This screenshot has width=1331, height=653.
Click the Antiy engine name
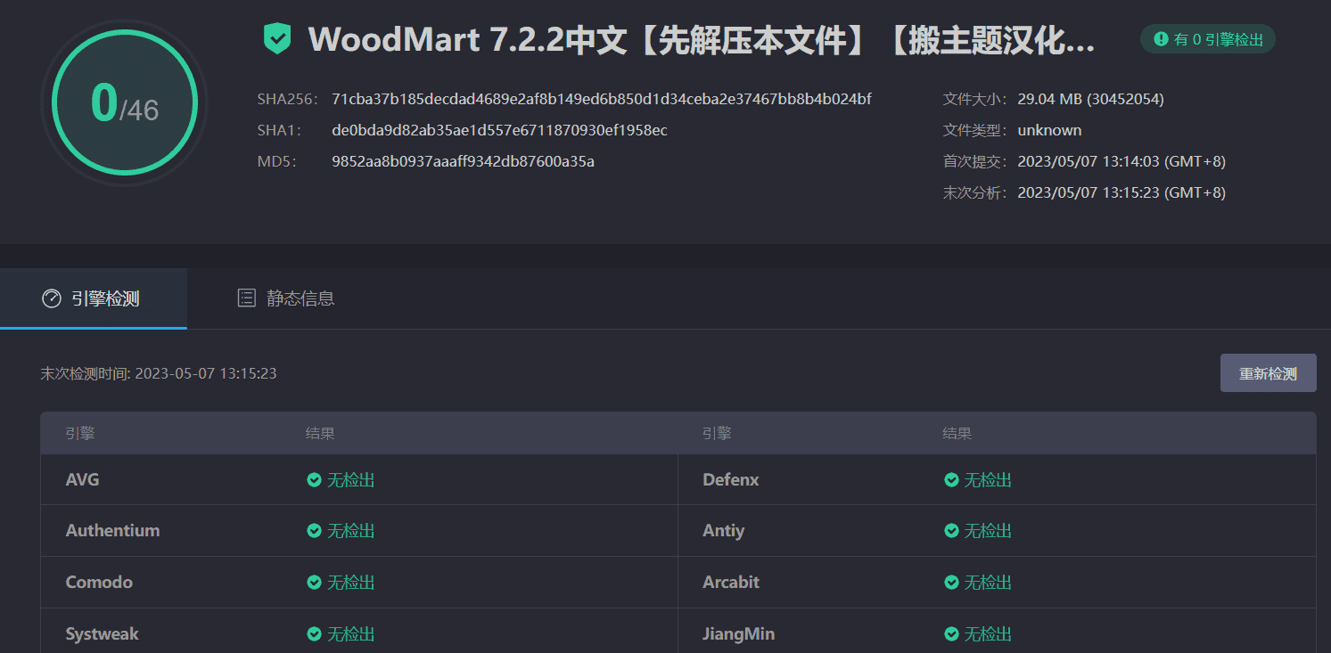pos(724,531)
